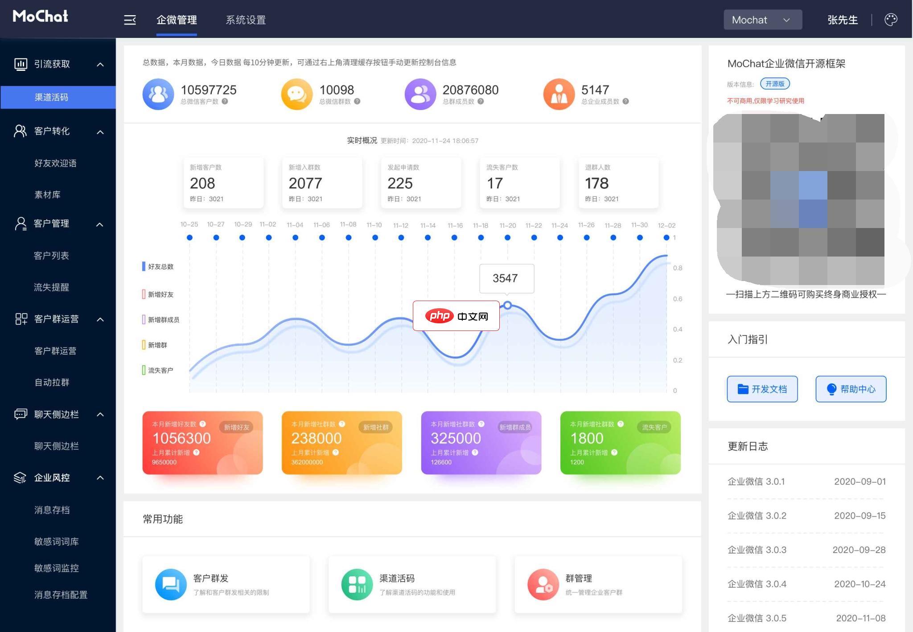The width and height of the screenshot is (913, 632).
Task: Collapse the 客户群运营 sidebar section
Action: coord(100,319)
